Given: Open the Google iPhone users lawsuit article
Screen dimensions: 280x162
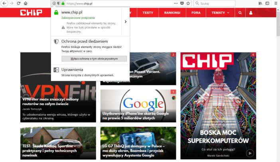Looking at the screenshot, I should [138, 106].
